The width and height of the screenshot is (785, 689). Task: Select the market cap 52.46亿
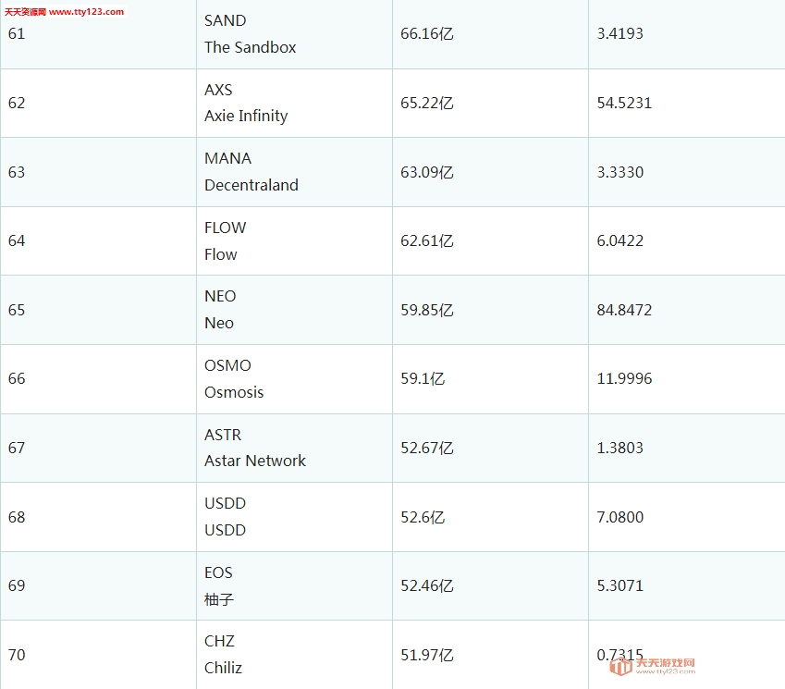427,585
